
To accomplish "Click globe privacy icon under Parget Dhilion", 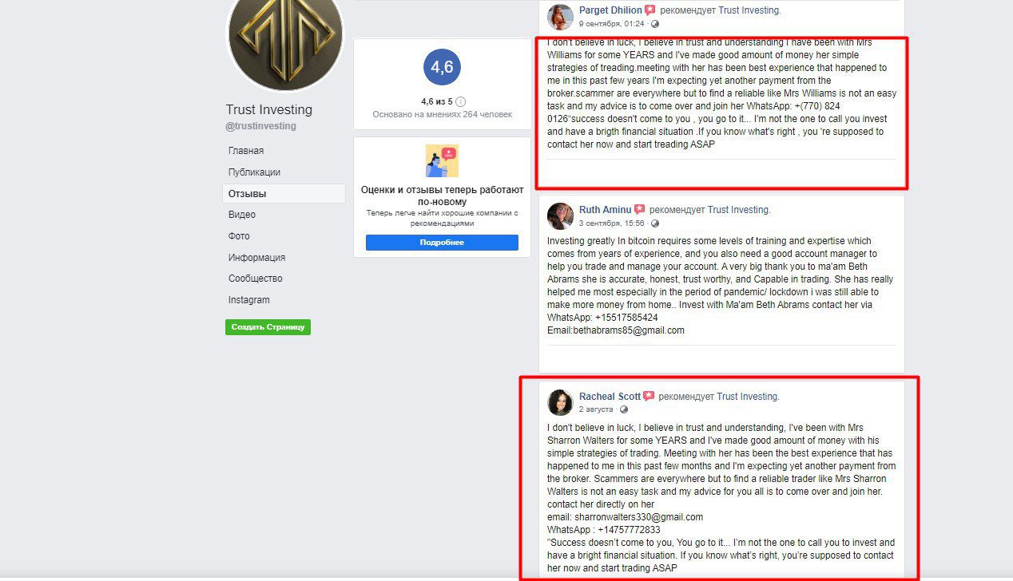I will pyautogui.click(x=655, y=24).
